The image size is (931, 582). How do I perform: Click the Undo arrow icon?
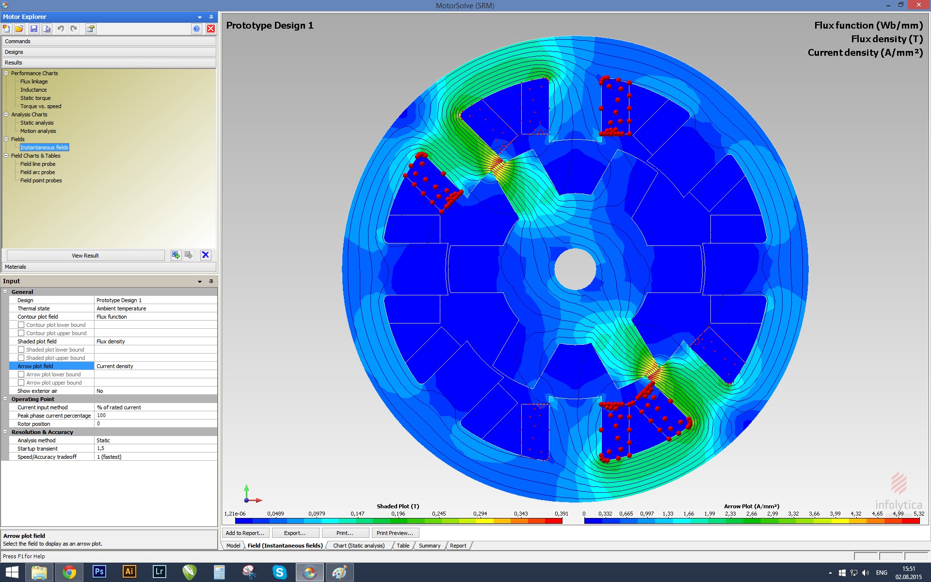click(x=61, y=29)
